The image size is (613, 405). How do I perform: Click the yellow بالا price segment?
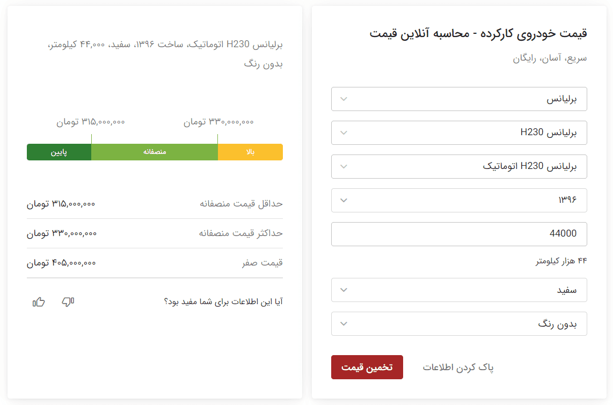tap(250, 152)
